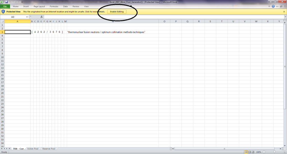Click the Name Box showing A3

pos(13,17)
